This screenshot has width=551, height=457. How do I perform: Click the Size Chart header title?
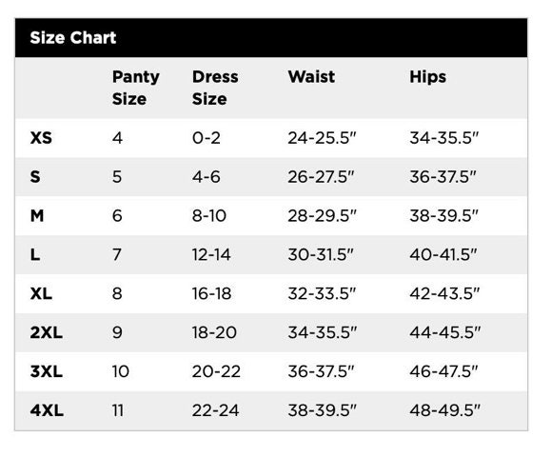coord(73,38)
